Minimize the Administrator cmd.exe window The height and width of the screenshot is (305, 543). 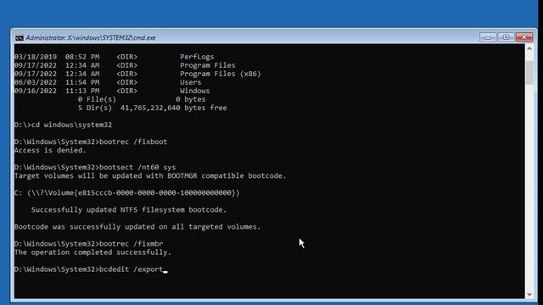pos(488,37)
